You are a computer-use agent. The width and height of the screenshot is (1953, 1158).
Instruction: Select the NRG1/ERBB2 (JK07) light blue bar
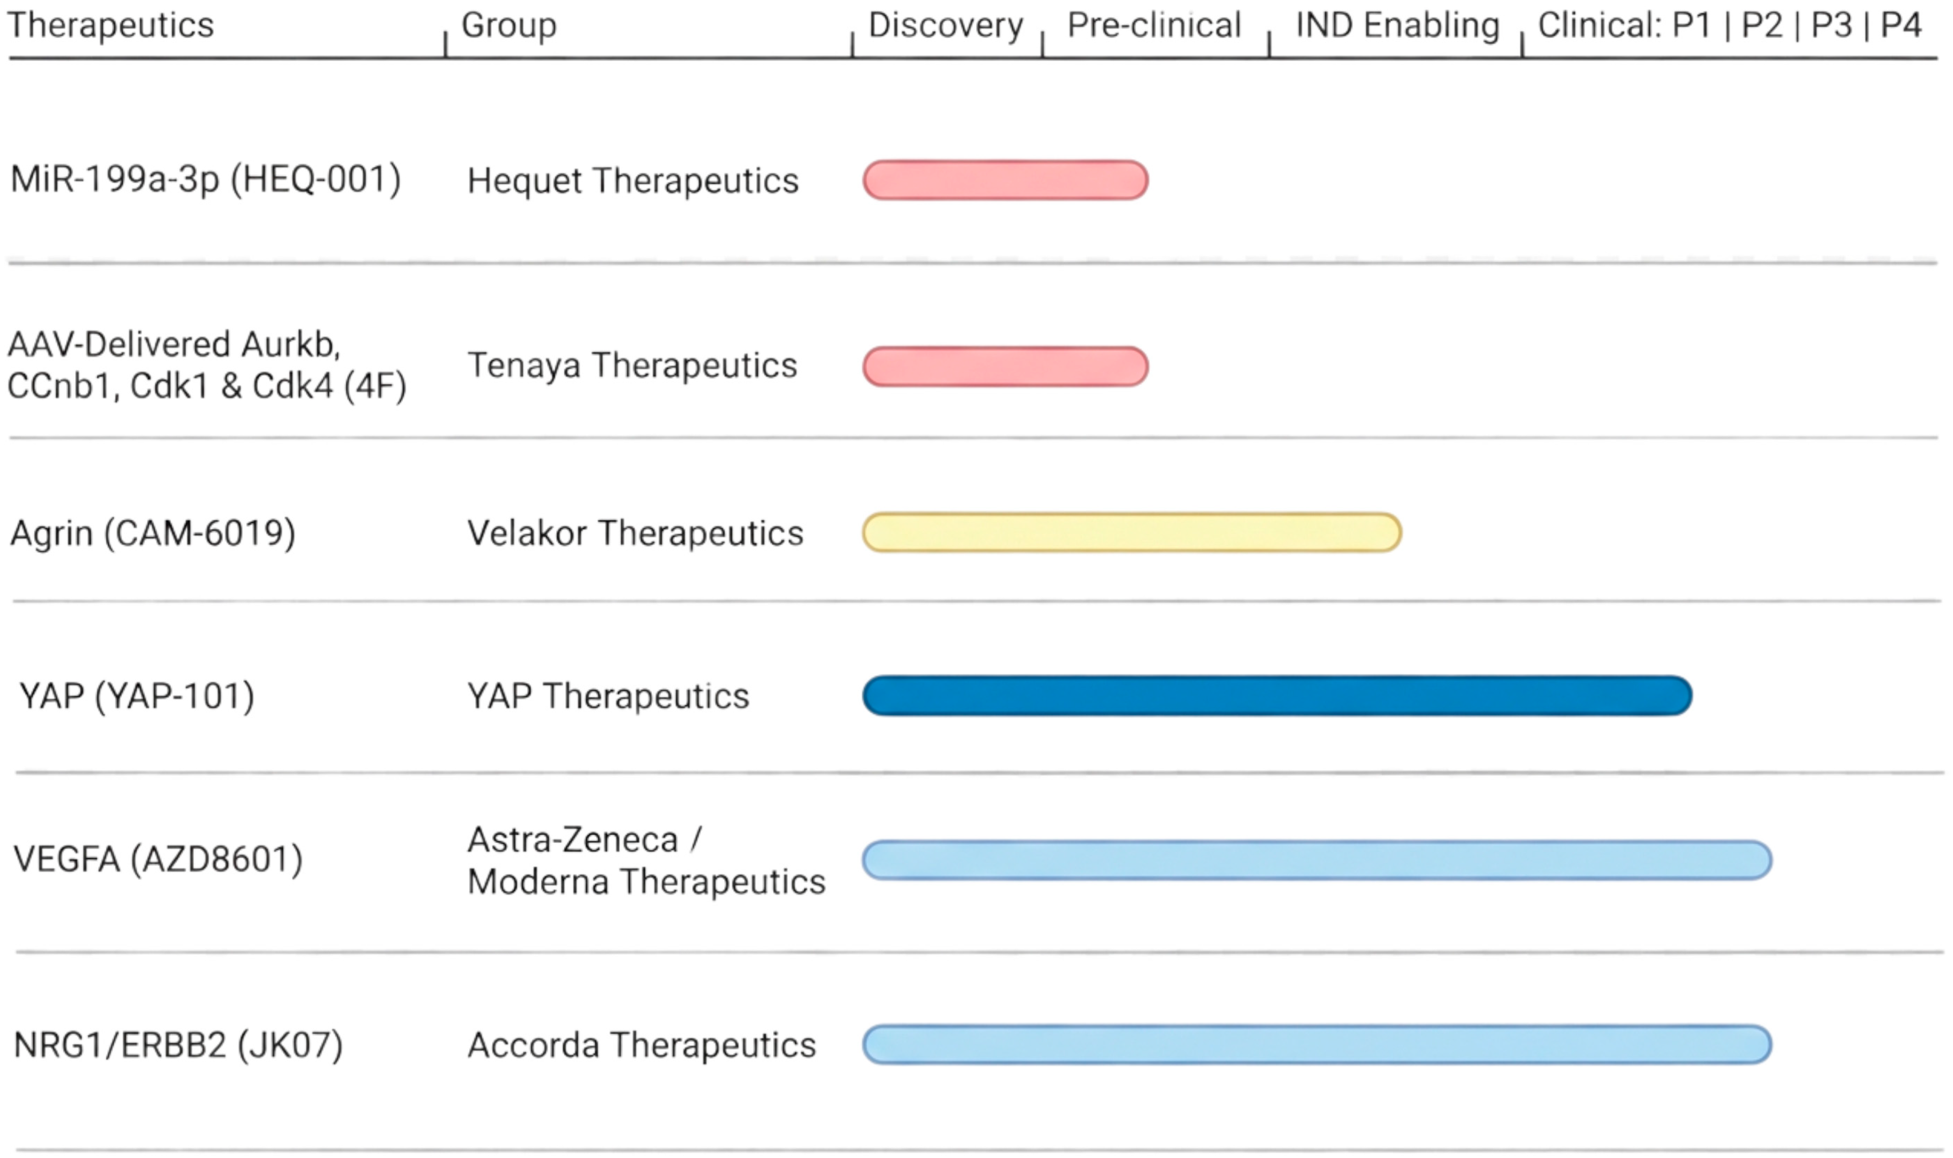pos(1317,1045)
